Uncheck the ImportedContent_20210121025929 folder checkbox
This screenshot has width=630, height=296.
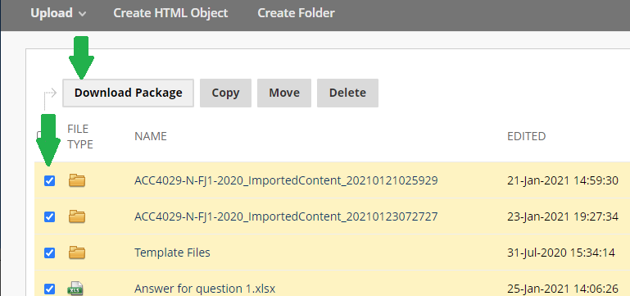tap(49, 181)
